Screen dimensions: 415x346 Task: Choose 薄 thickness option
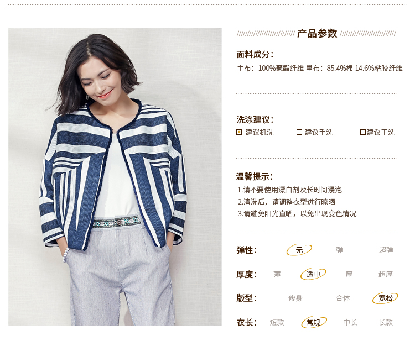tap(277, 274)
